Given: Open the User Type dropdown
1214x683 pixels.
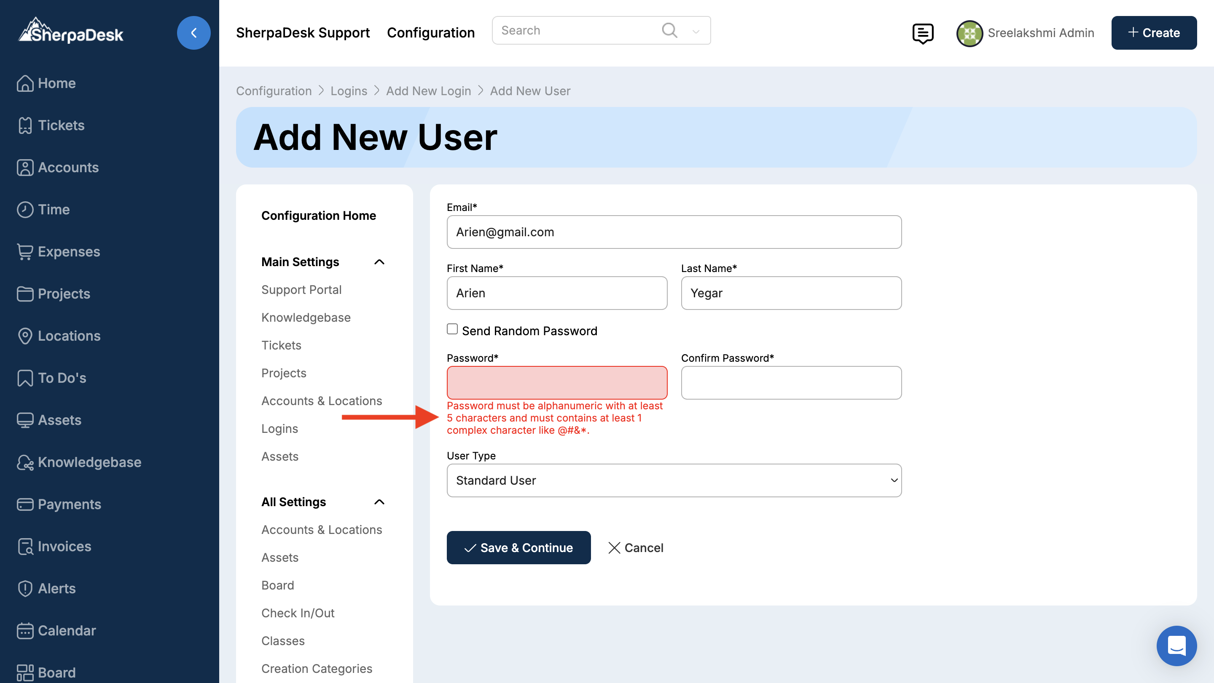Looking at the screenshot, I should coord(674,480).
